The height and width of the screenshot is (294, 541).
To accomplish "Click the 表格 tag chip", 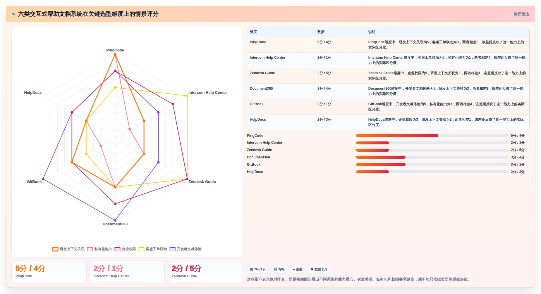I will point(279,269).
